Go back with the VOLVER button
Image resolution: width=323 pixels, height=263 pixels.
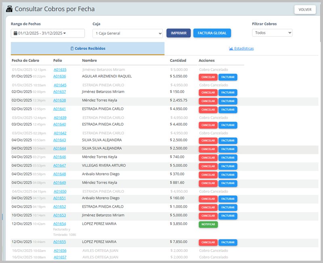305,10
